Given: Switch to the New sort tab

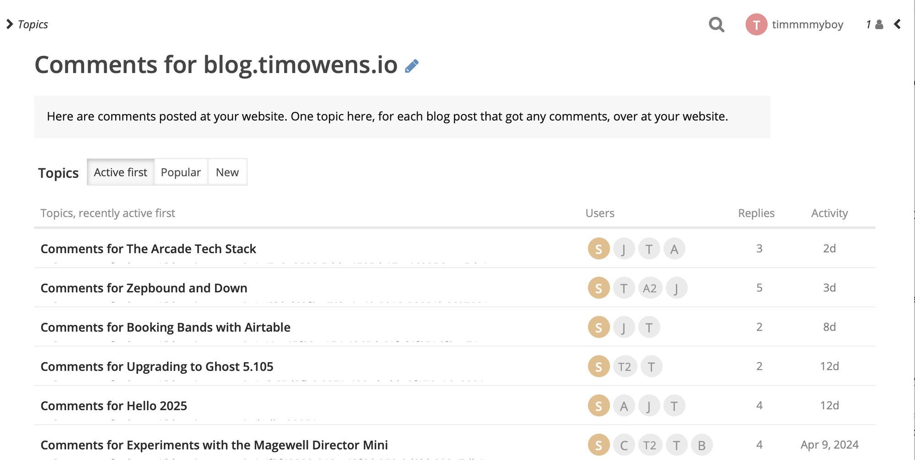Looking at the screenshot, I should [227, 172].
